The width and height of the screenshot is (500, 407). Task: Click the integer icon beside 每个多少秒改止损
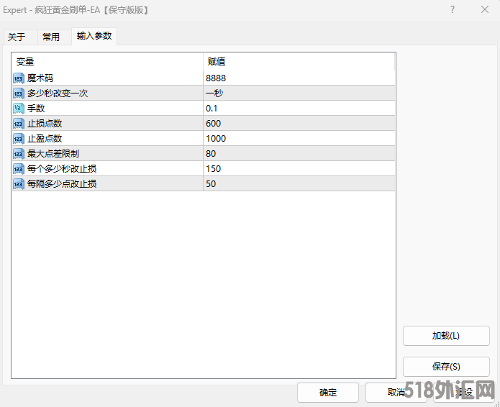(x=19, y=169)
